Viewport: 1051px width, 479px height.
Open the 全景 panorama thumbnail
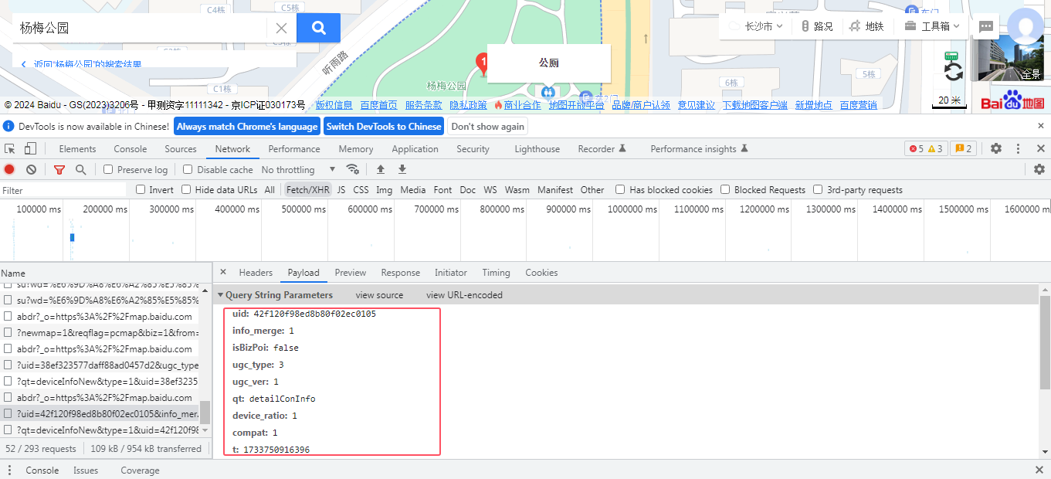[x=1011, y=58]
